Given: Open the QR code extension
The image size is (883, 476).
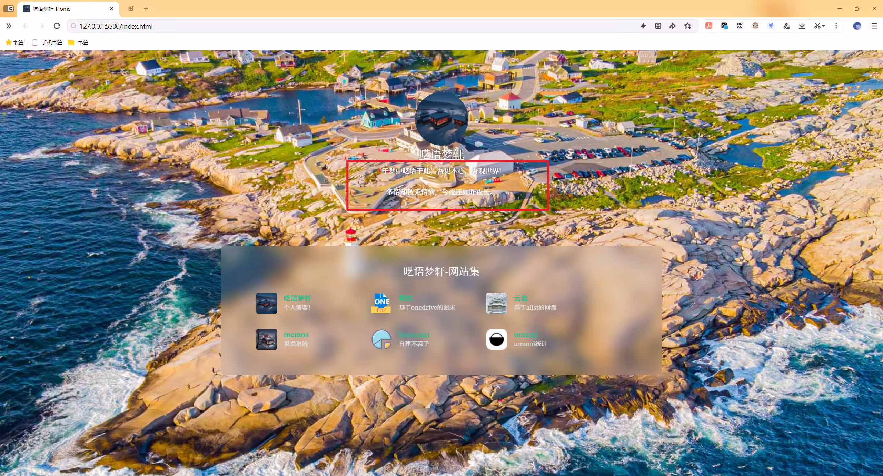Looking at the screenshot, I should (740, 26).
